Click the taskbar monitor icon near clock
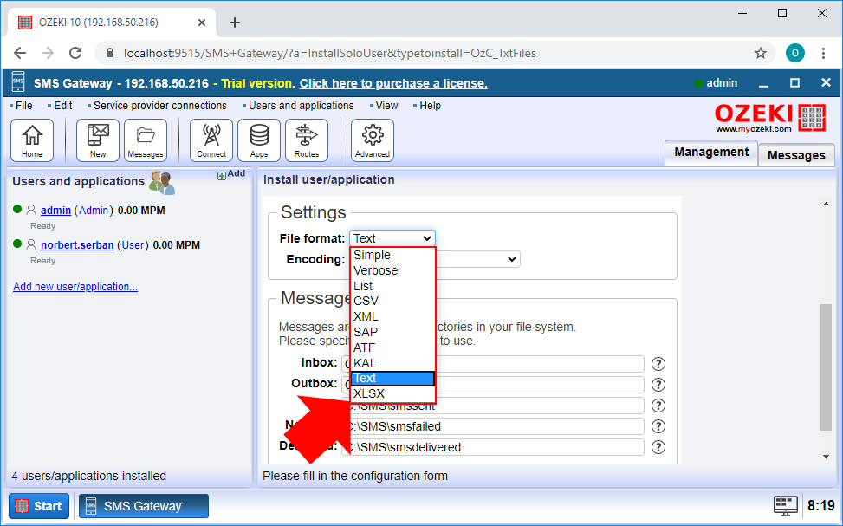 pos(786,506)
